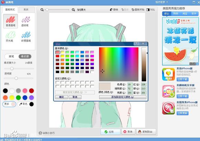This screenshot has width=200, height=141.
Task: Click the OK (确定) button in color dialog
Action: coord(61,97)
